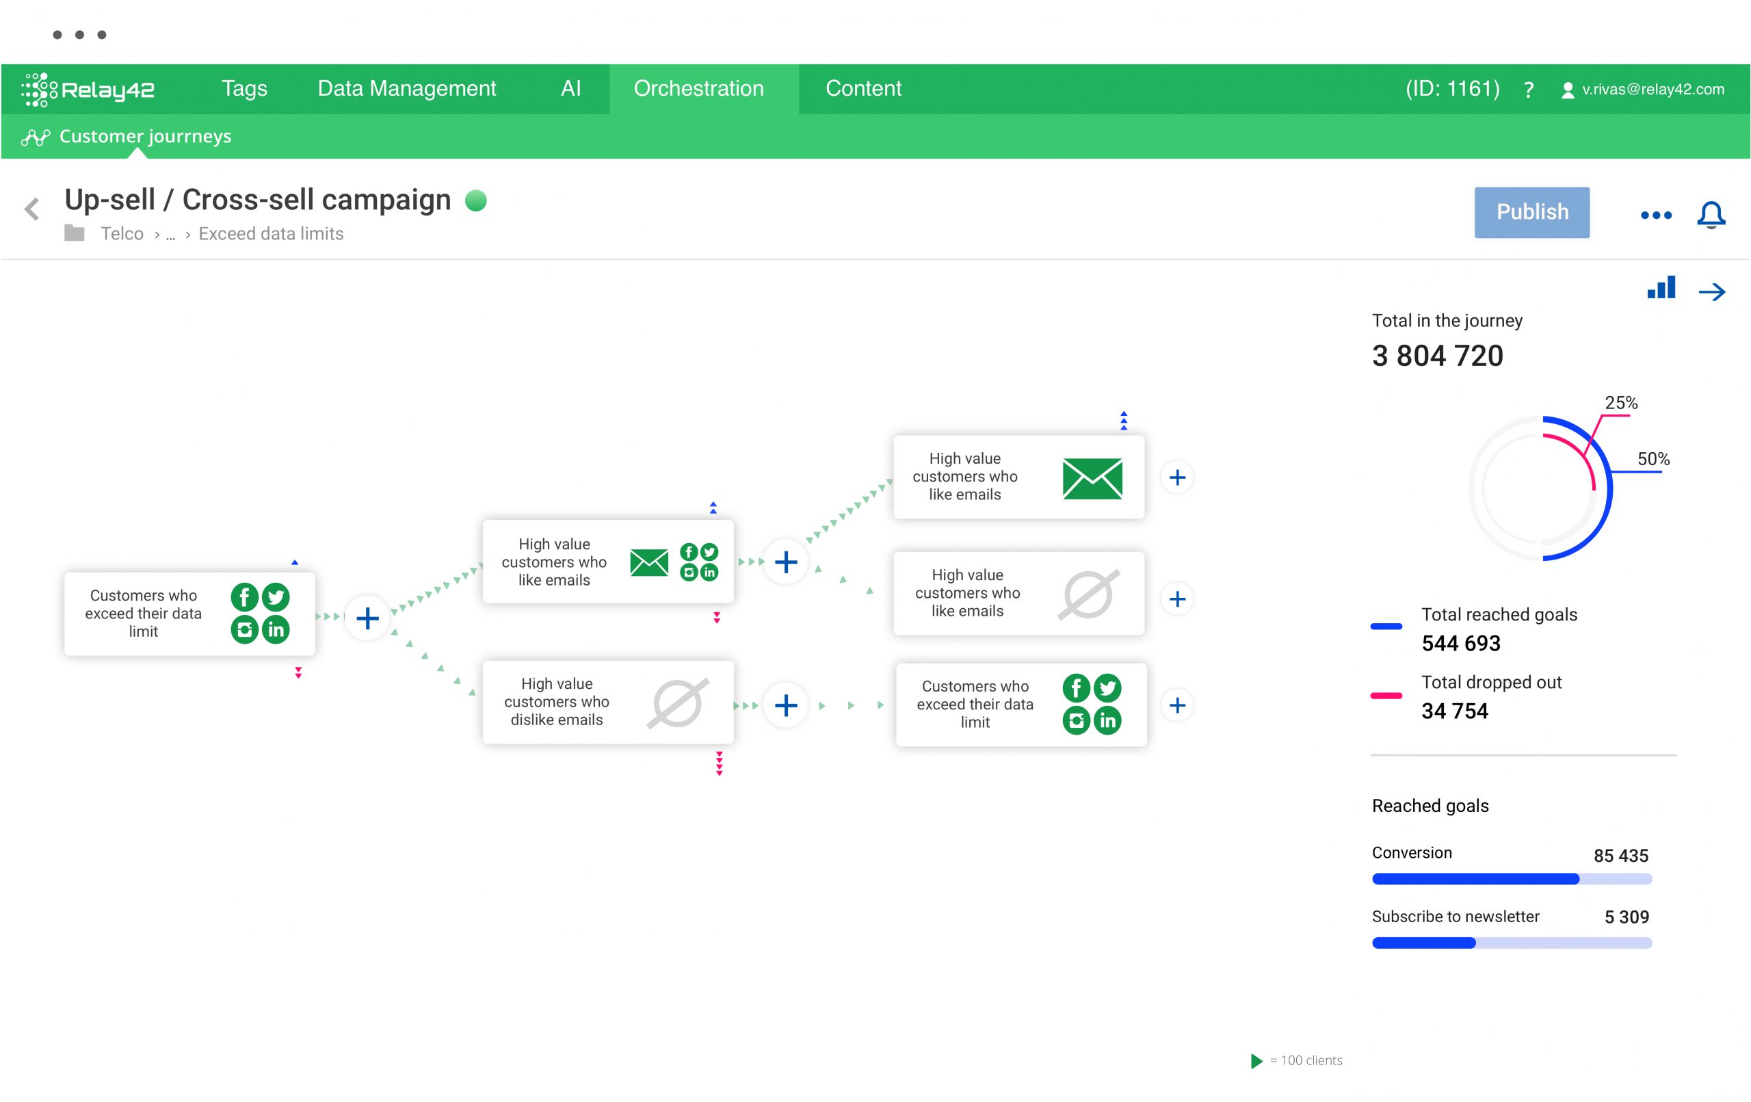Click the donut progress chart
This screenshot has height=1102, width=1751.
pos(1540,488)
